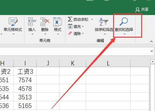Viewport: 155px width, 111px height.
Task: Expand the formula bar with its chevron
Action: click(152, 51)
